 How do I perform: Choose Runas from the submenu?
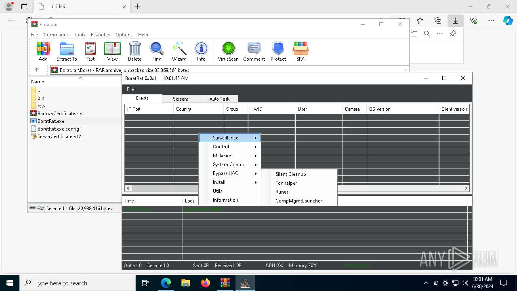(299, 192)
